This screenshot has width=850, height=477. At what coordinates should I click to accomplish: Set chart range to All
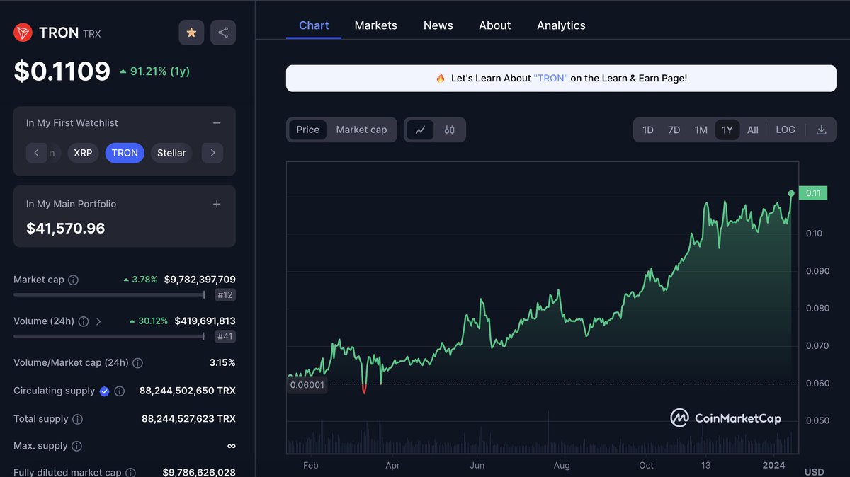pos(753,130)
